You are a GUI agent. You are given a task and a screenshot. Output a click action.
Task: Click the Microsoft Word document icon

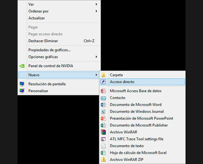(x=103, y=105)
